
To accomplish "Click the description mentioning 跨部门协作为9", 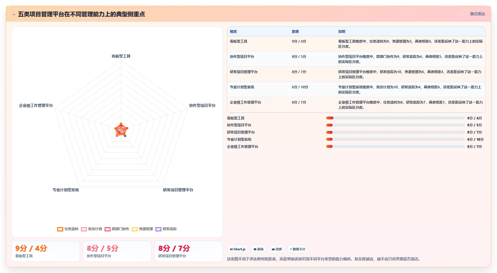I will coord(410,59).
